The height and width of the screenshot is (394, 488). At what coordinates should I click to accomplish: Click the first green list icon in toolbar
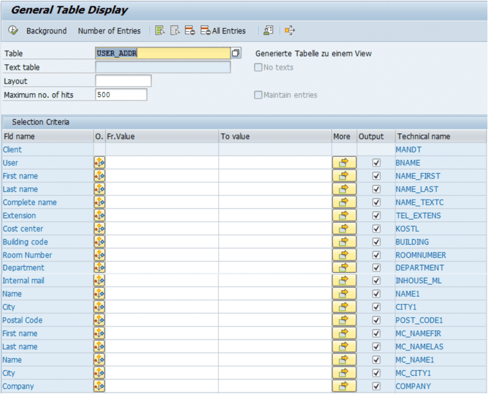pyautogui.click(x=160, y=30)
